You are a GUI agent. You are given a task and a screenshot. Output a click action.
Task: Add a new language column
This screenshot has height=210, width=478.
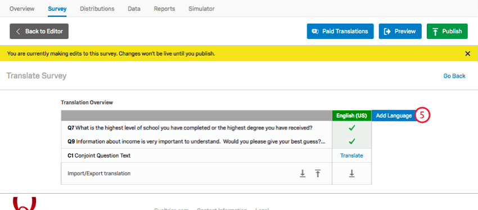[x=394, y=115]
